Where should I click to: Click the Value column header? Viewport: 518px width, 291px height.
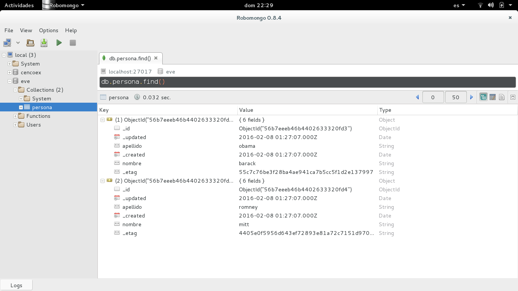click(308, 110)
